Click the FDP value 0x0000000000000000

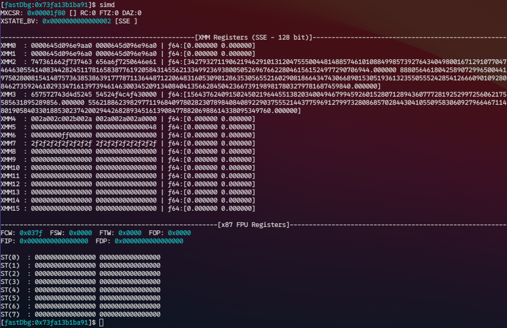[149, 241]
